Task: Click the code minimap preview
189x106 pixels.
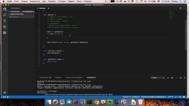Action: 172,14
